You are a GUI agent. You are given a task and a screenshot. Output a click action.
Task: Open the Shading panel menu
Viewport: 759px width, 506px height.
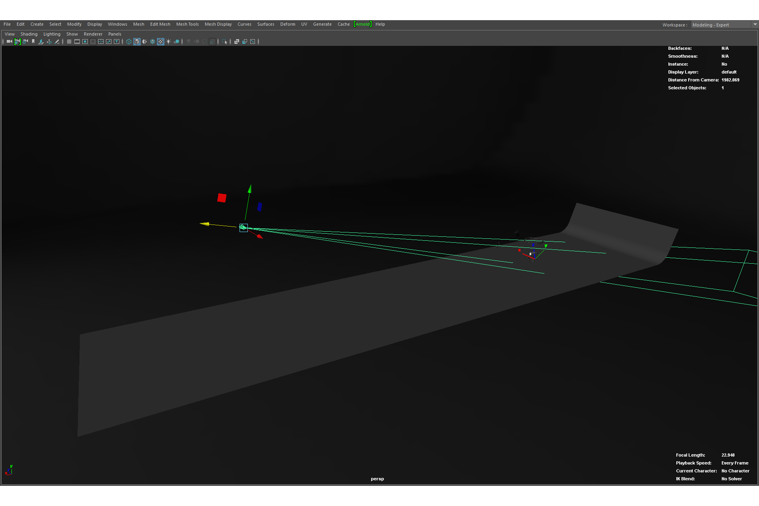coord(29,34)
